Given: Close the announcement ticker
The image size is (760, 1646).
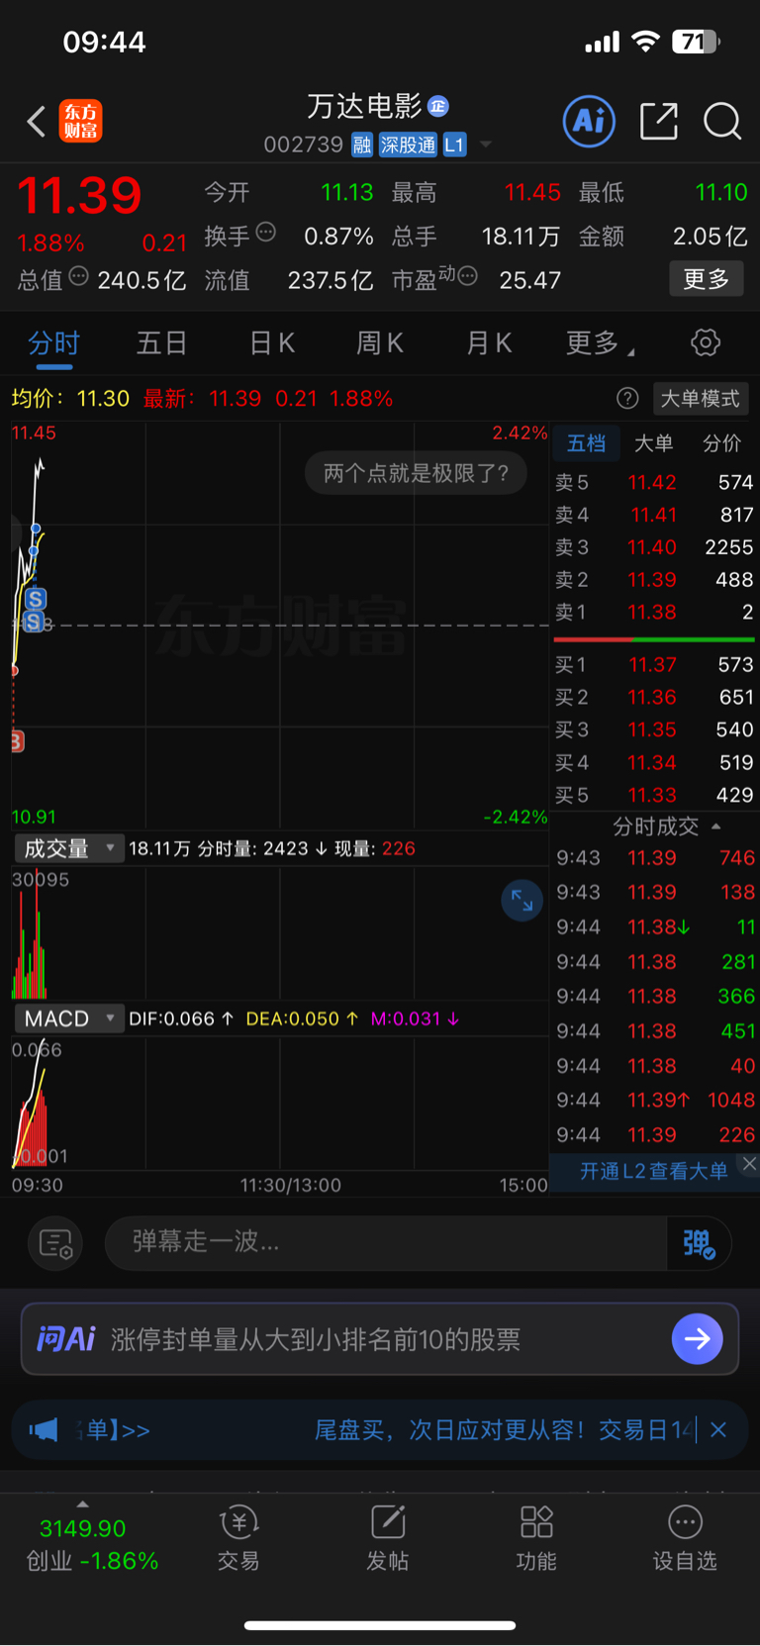Looking at the screenshot, I should click(719, 1430).
